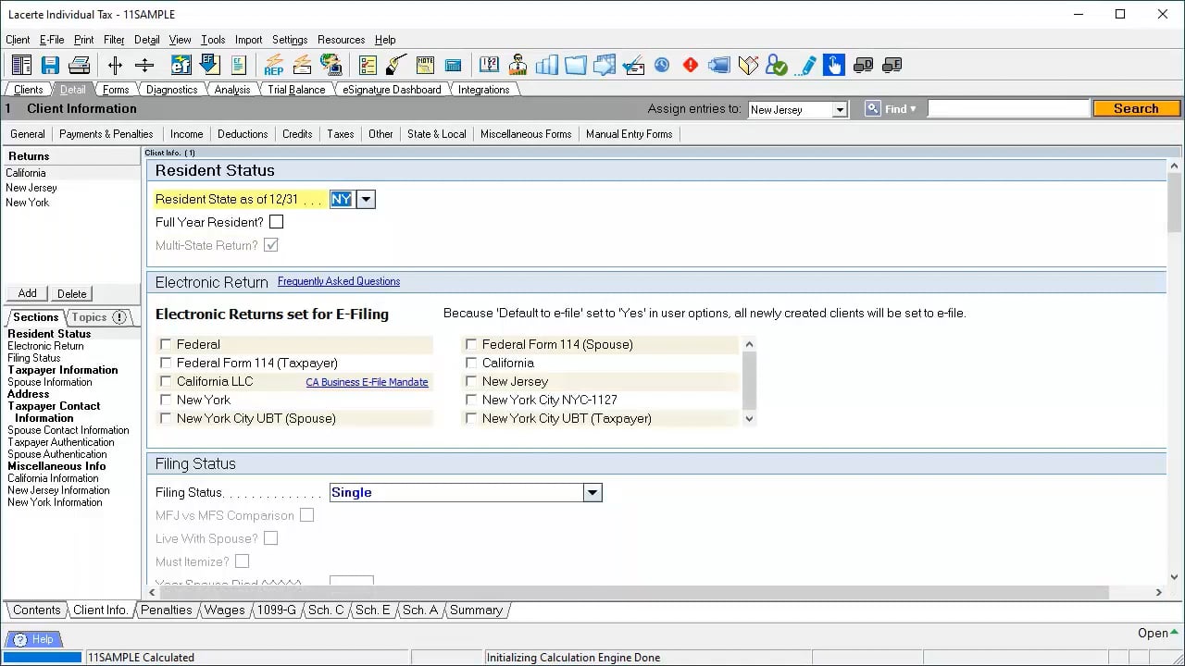Check New York City NYC-1127 box

coord(471,400)
